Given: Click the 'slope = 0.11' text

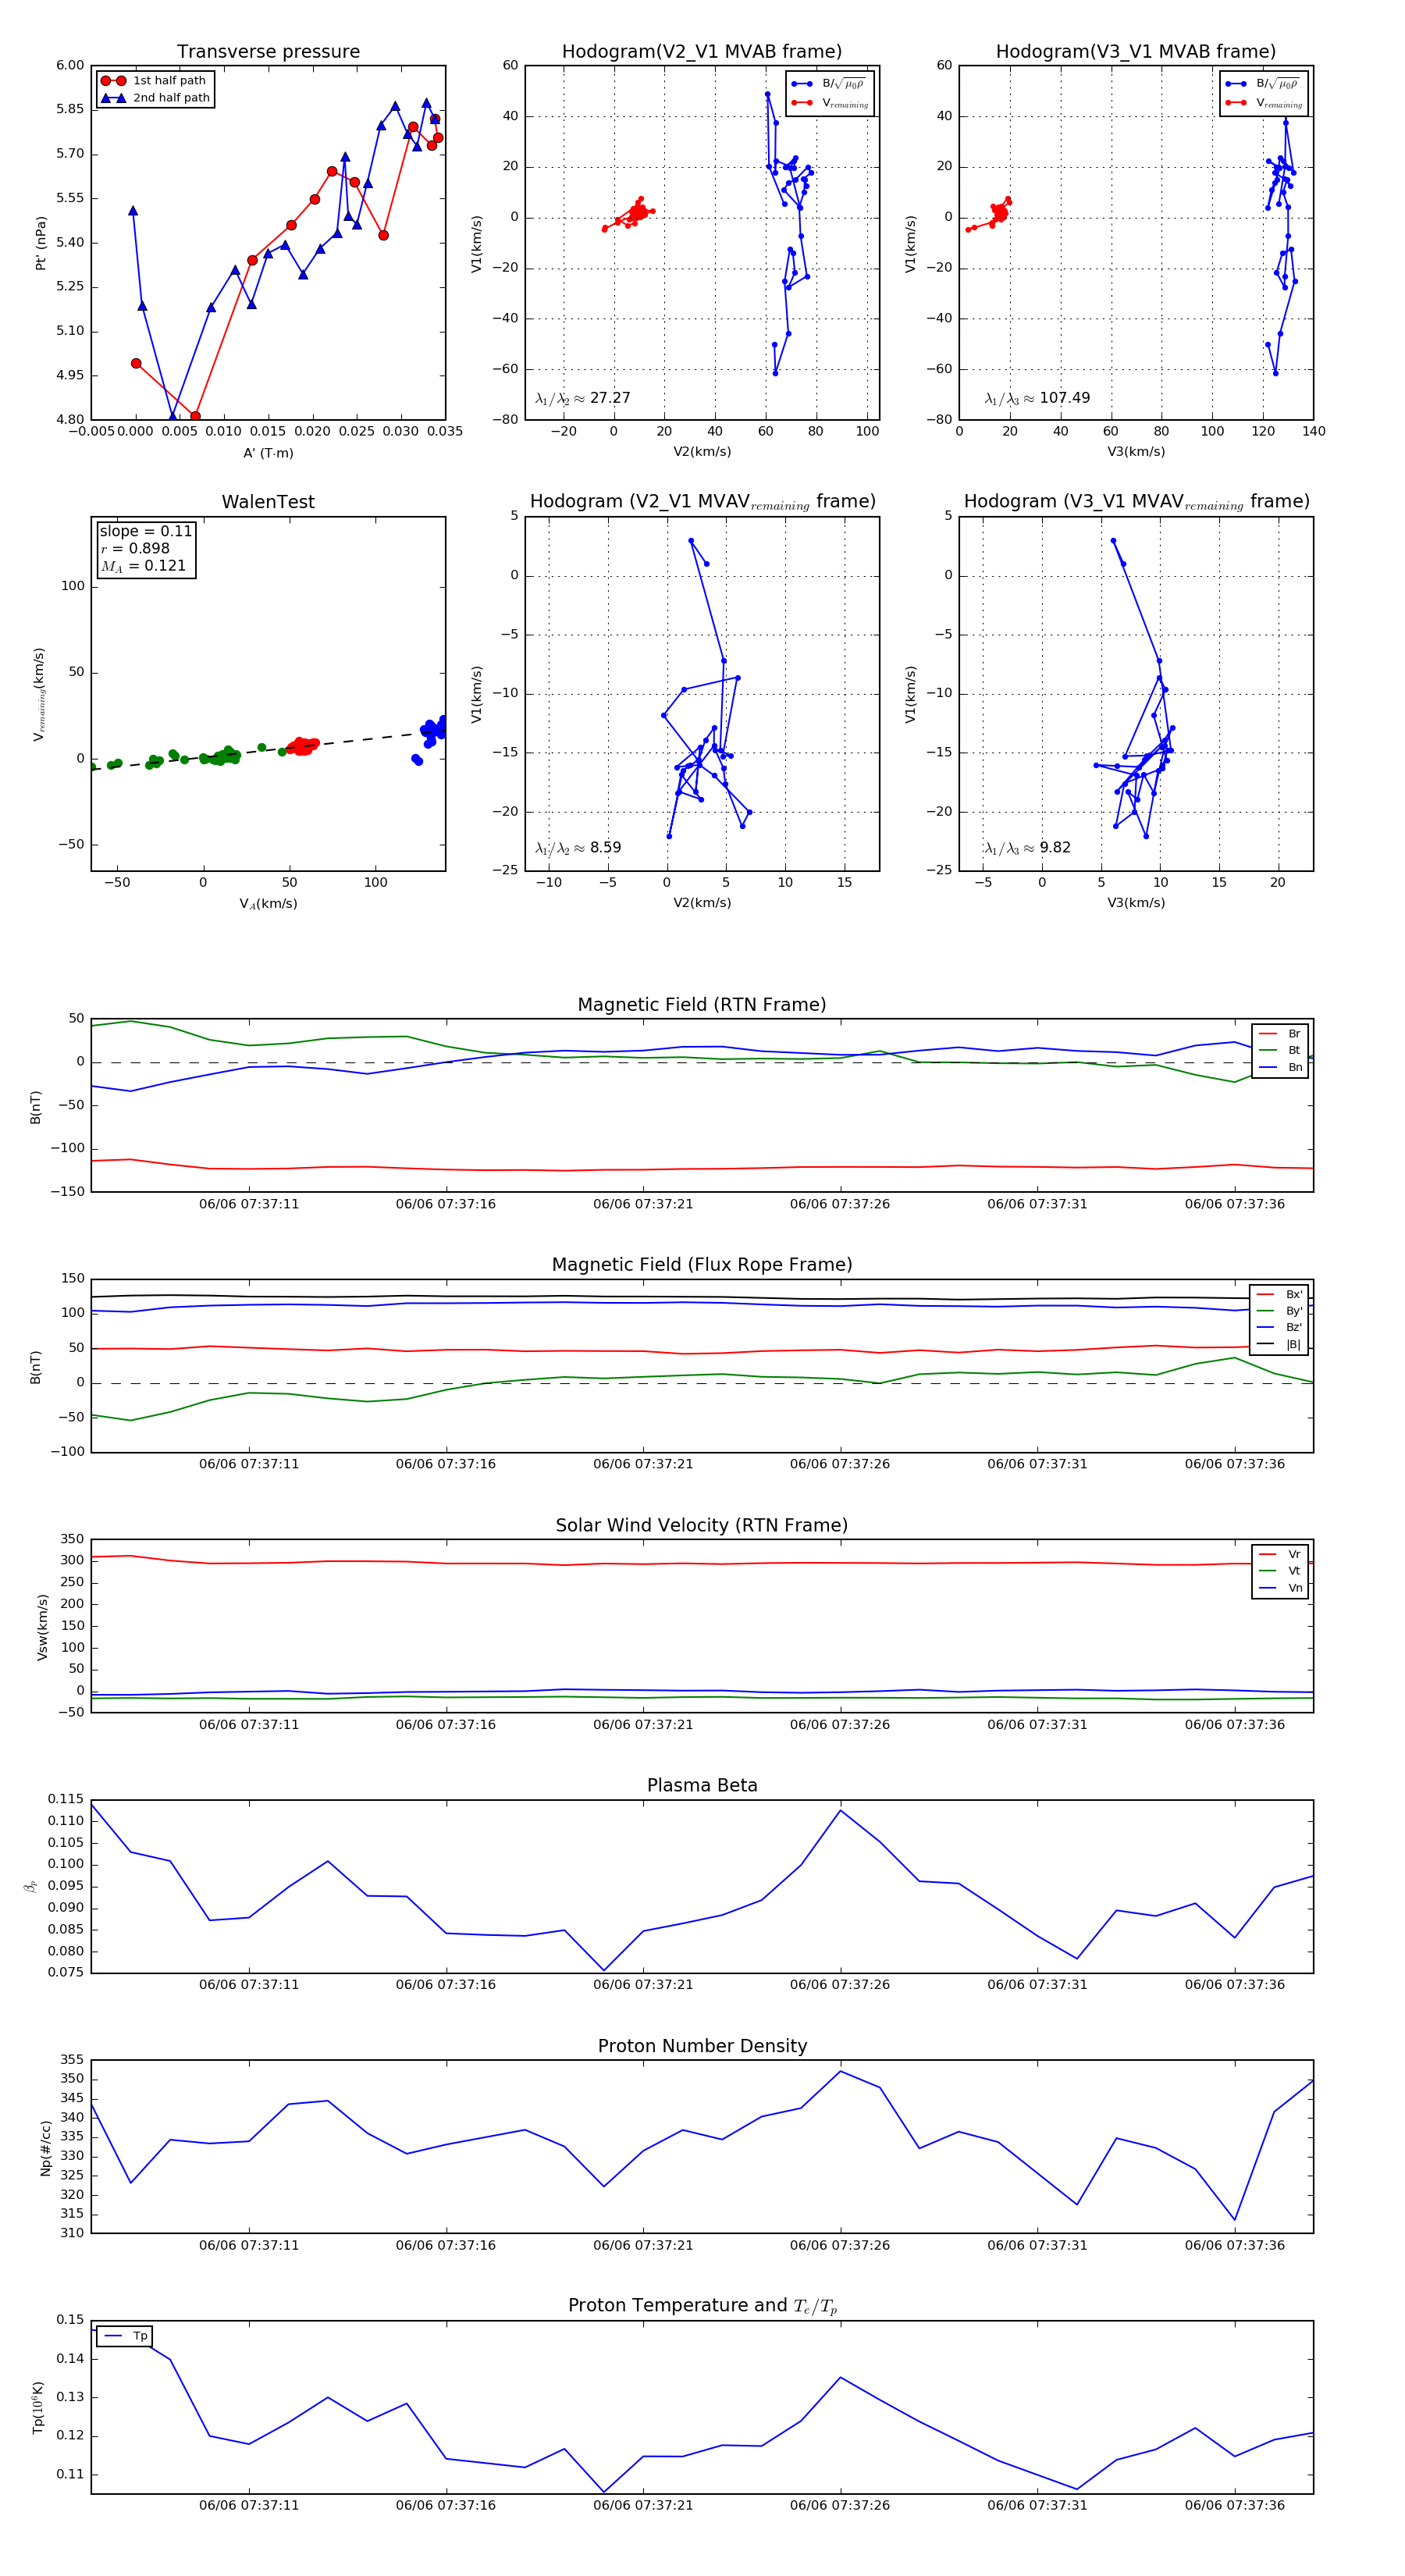Looking at the screenshot, I should [x=145, y=531].
